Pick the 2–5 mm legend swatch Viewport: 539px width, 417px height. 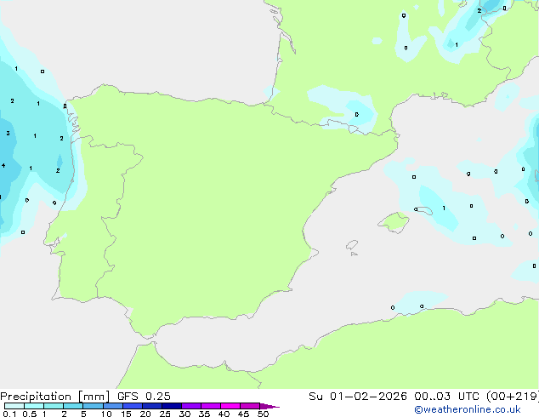tap(73, 406)
